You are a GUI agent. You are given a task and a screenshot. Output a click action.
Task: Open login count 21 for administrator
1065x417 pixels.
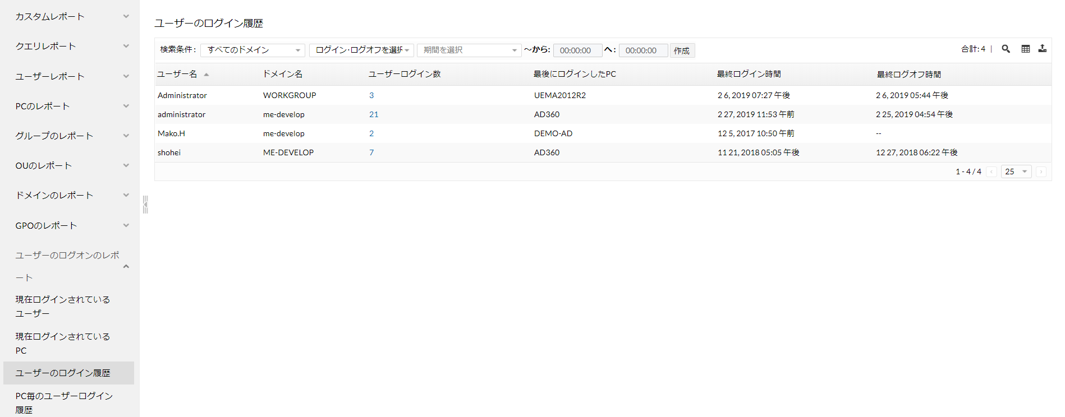click(374, 114)
